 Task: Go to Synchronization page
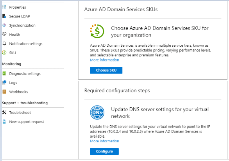22,25
